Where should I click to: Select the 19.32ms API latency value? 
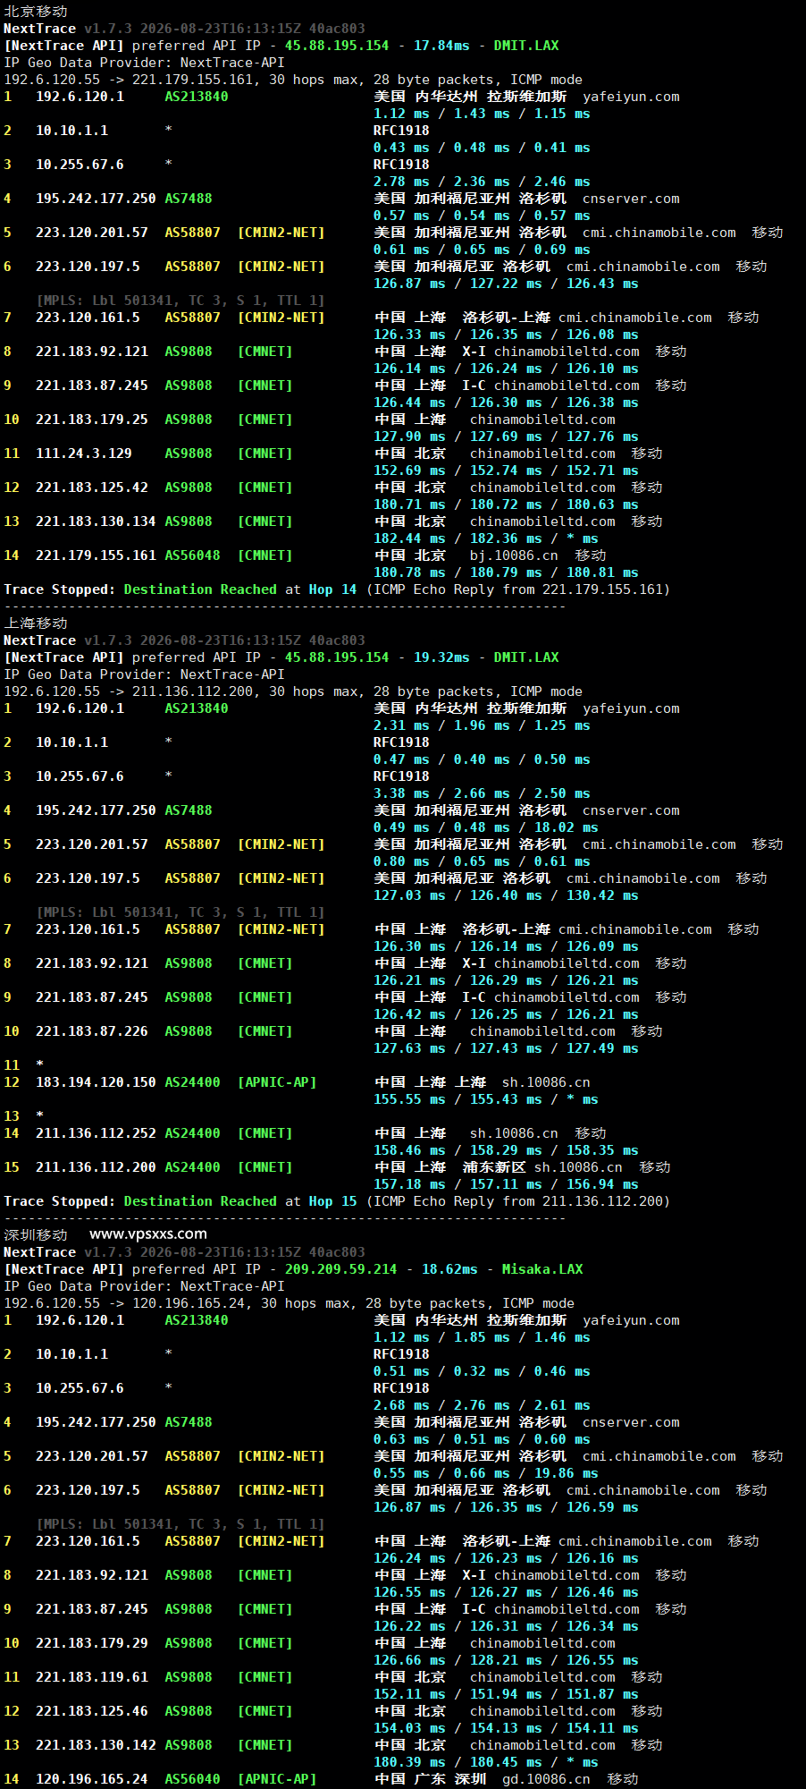pos(441,657)
